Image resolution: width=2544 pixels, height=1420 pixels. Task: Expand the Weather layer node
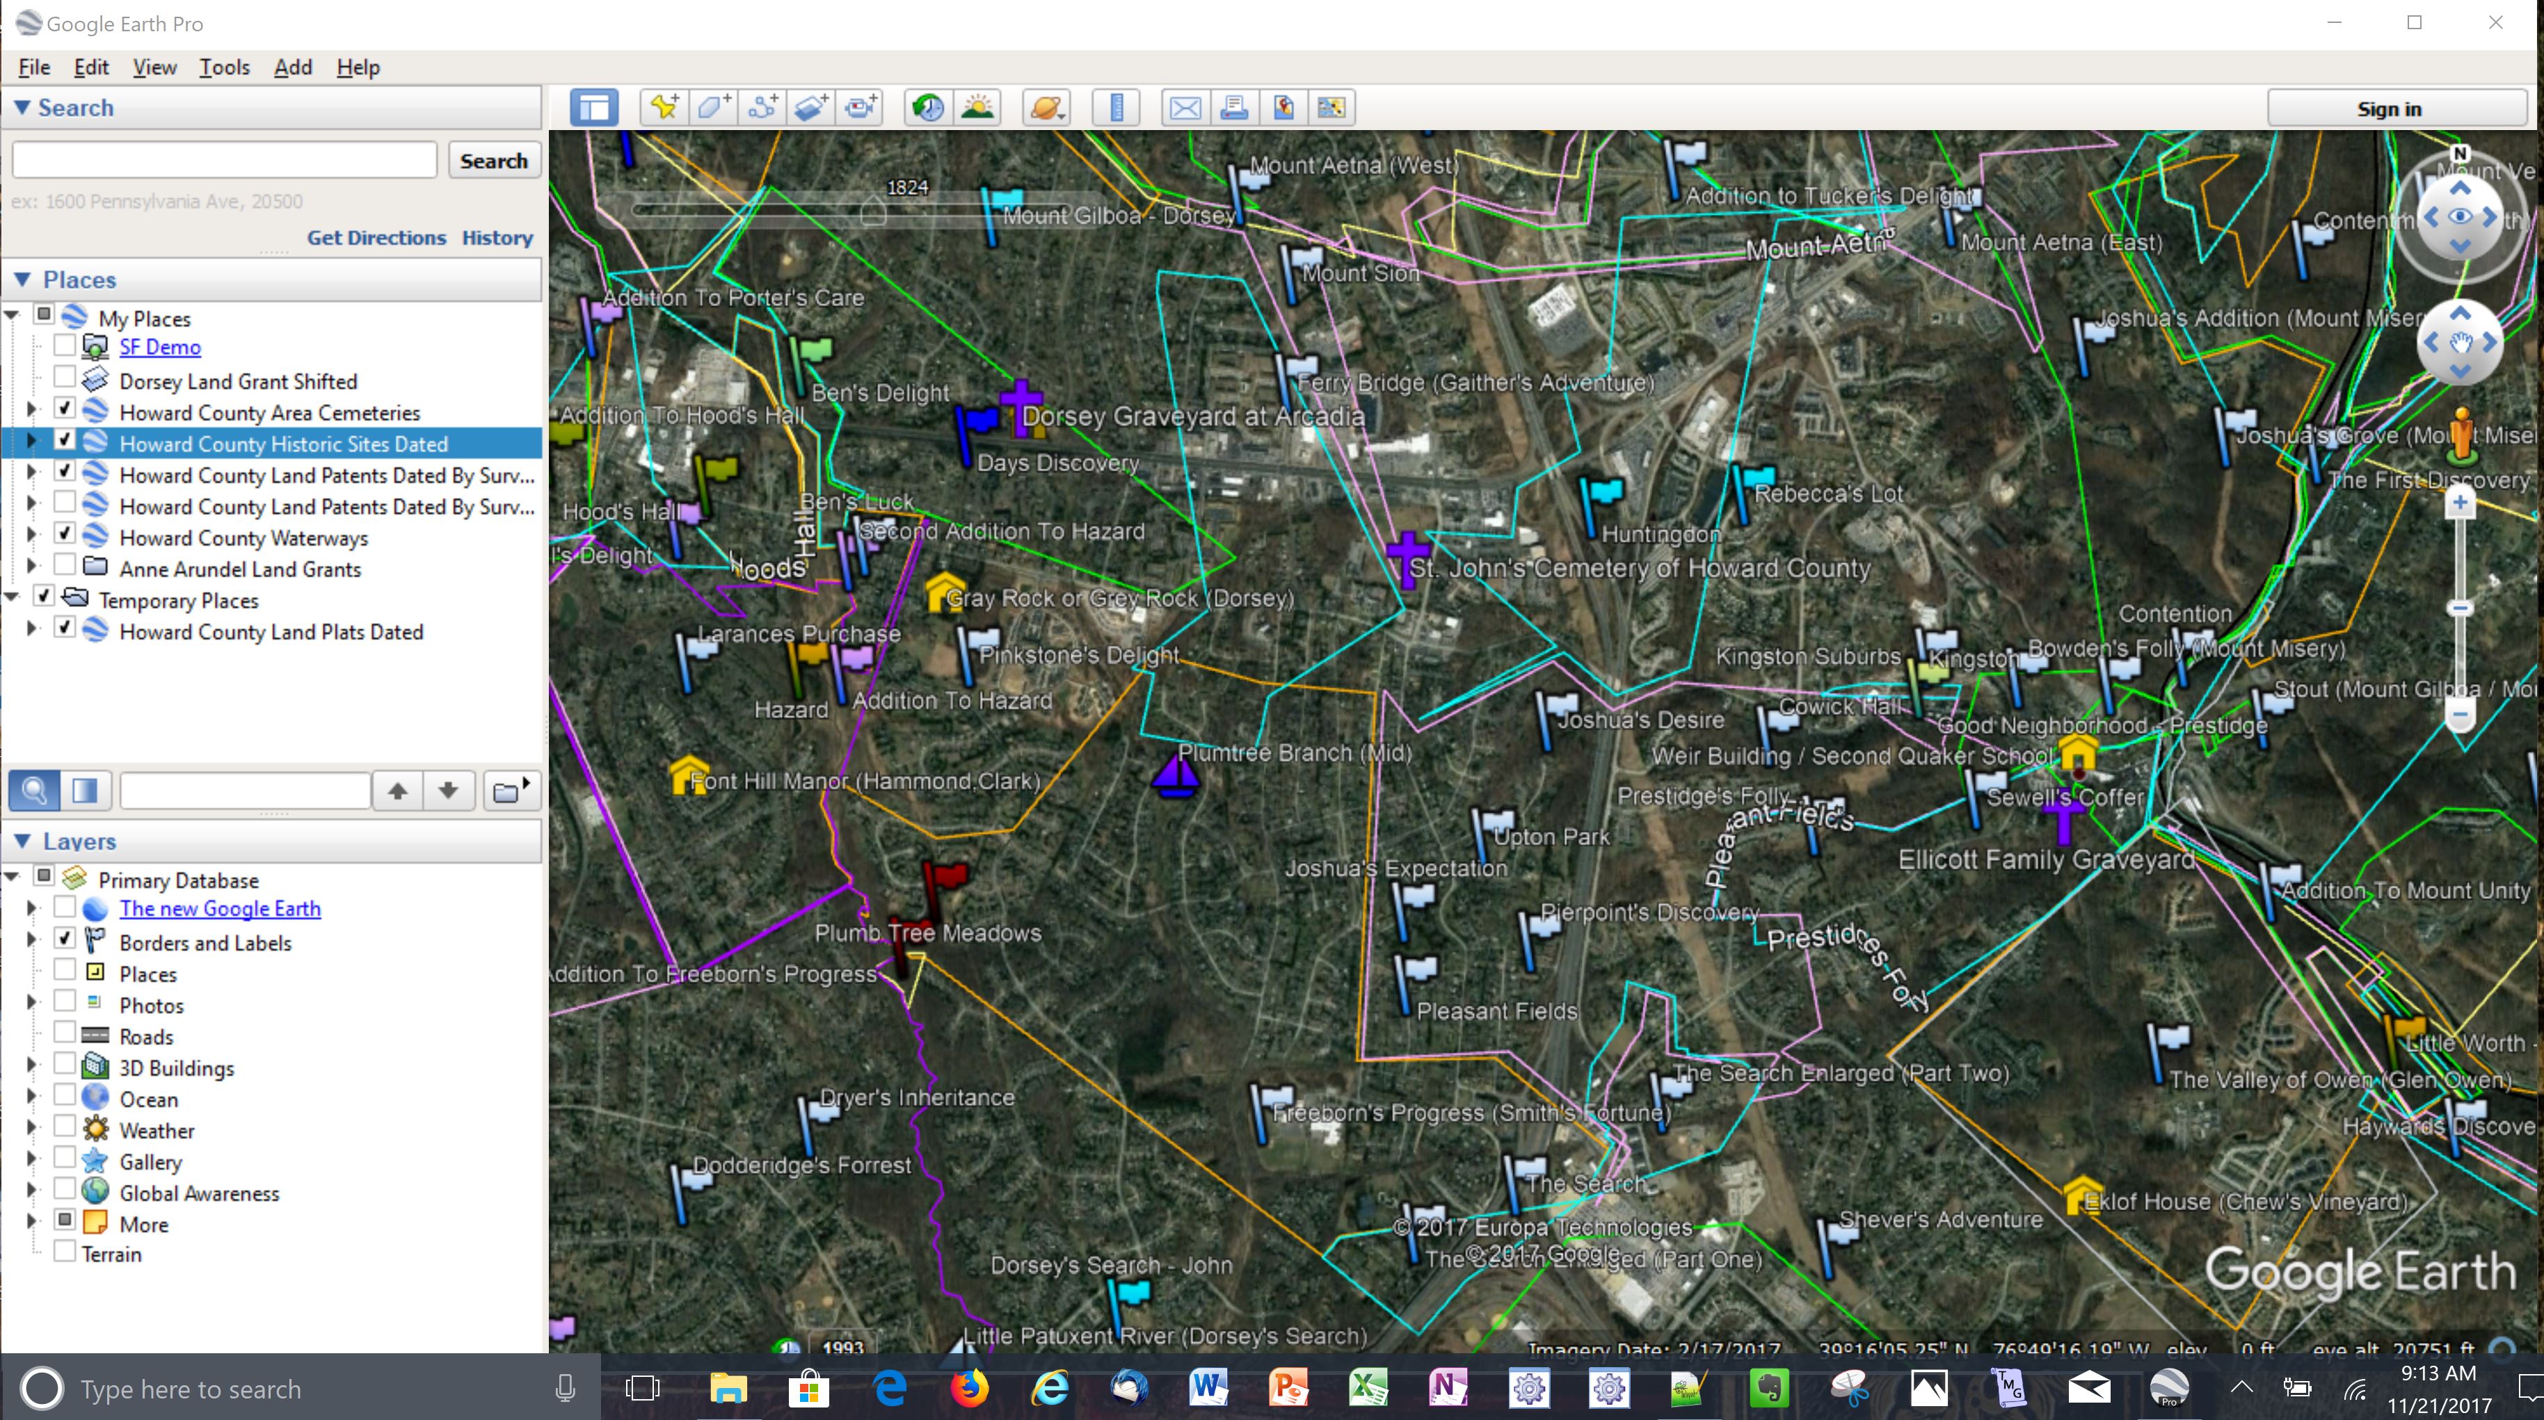pos(31,1127)
